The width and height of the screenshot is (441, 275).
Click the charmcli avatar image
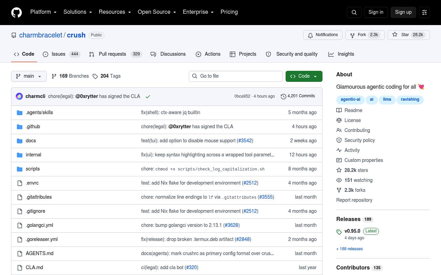point(19,96)
